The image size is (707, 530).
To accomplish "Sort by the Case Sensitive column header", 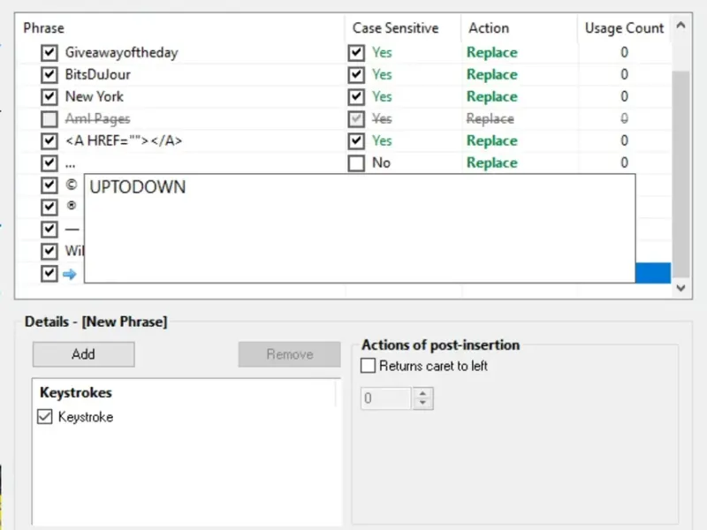I will [x=395, y=28].
